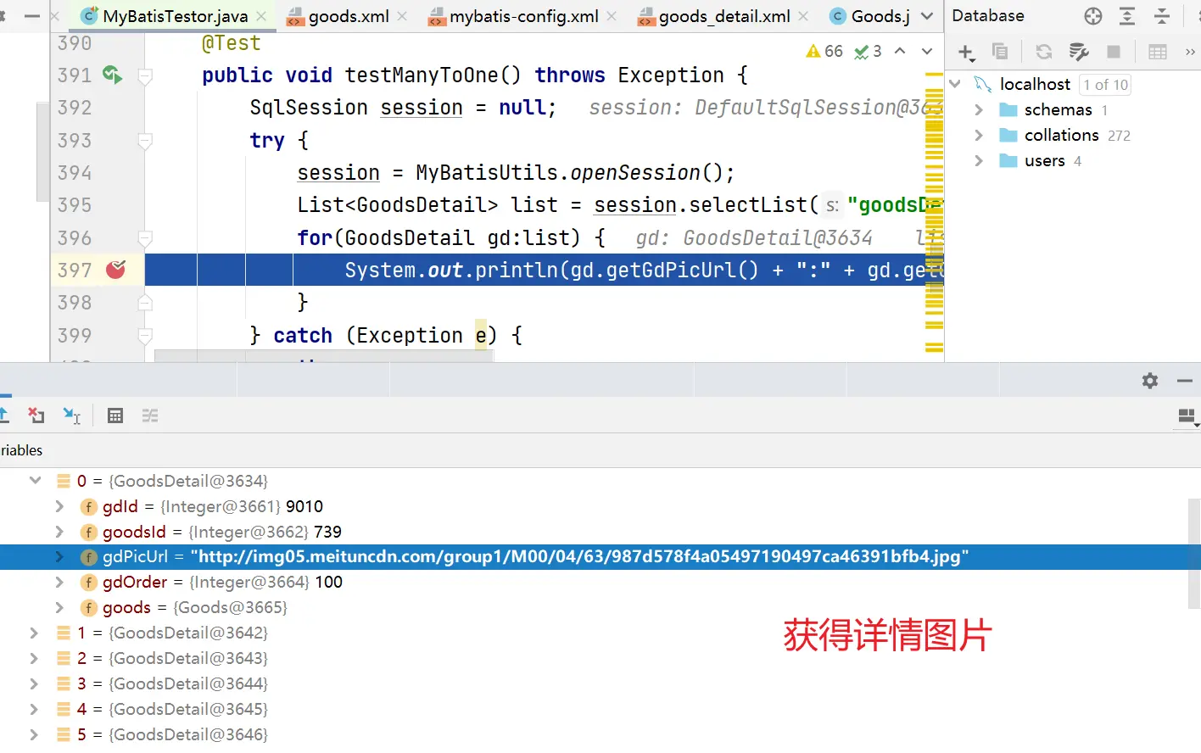Expand list item 4 GoodsDetail@3645

pos(34,709)
